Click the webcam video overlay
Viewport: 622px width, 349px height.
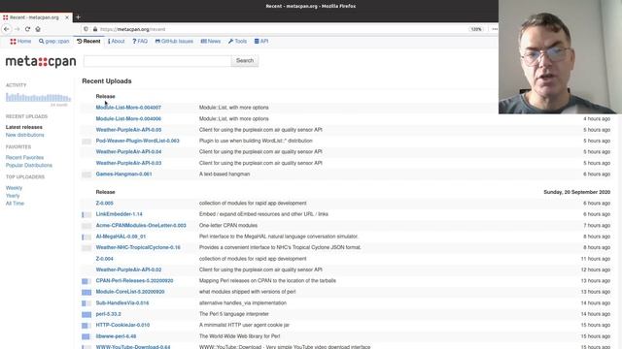pos(560,57)
